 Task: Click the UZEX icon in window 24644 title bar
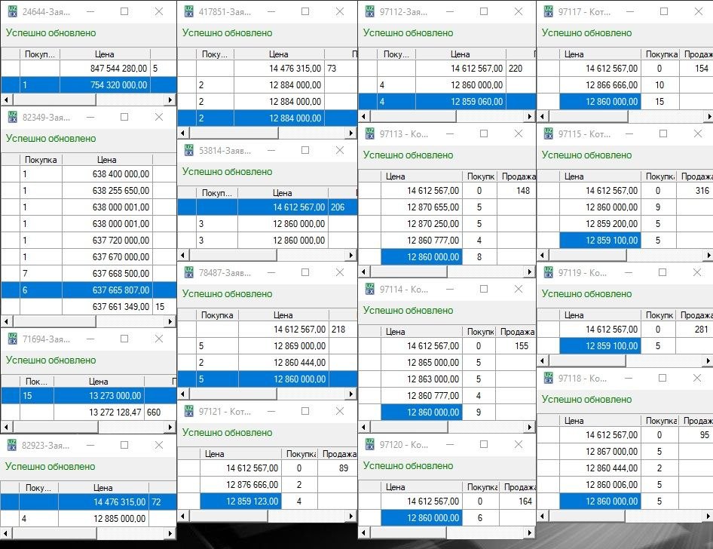pyautogui.click(x=12, y=12)
